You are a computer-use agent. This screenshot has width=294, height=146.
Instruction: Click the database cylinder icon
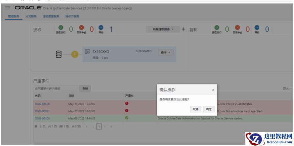point(59,55)
